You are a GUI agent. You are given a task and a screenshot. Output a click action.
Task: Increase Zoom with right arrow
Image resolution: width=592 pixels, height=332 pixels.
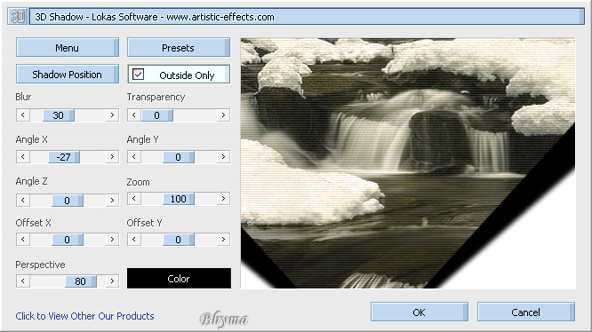click(223, 199)
